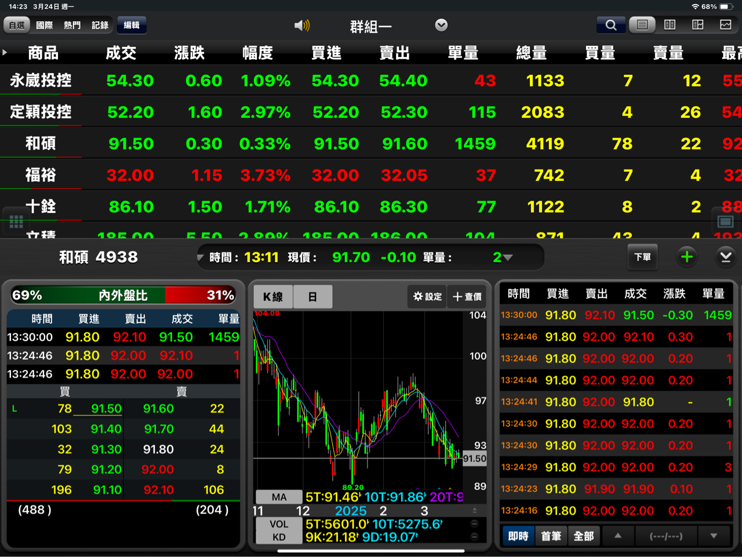Select the 自選 watchlist segment
Viewport: 742px width, 557px height.
17,25
